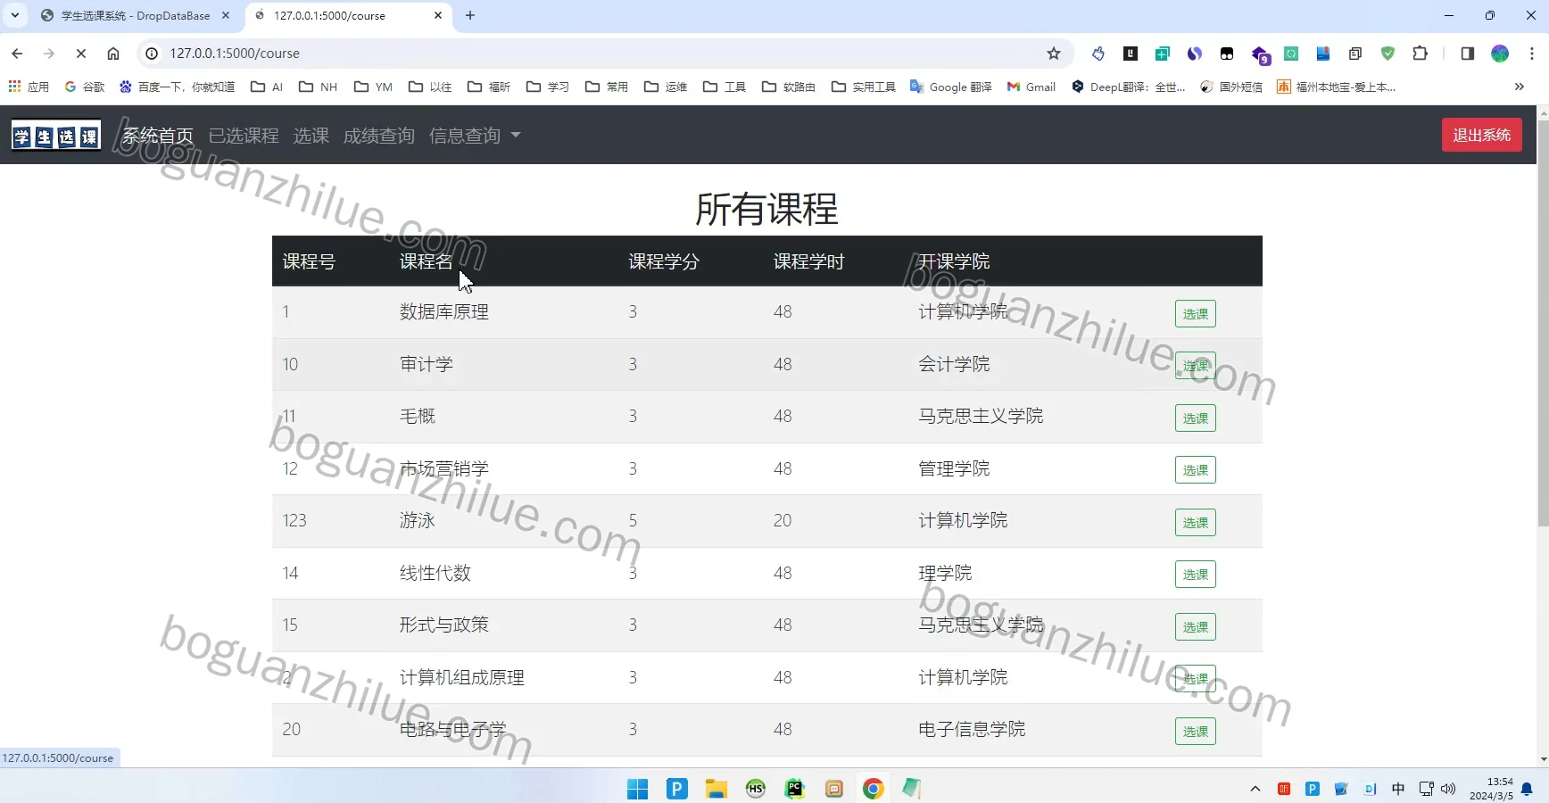1549x803 pixels.
Task: Open 成绩查询 navigation item
Action: point(379,136)
